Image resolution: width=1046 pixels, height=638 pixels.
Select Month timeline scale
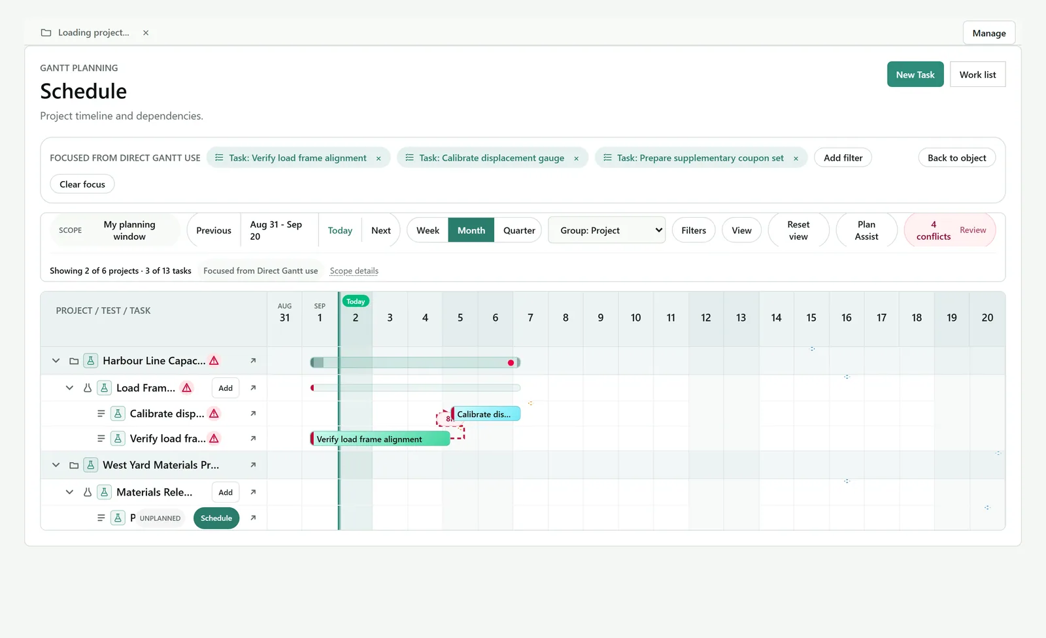pyautogui.click(x=471, y=230)
